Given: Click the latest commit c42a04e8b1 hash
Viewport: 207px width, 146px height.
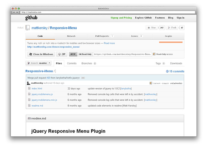Looking at the screenshot, I should tap(176, 83).
